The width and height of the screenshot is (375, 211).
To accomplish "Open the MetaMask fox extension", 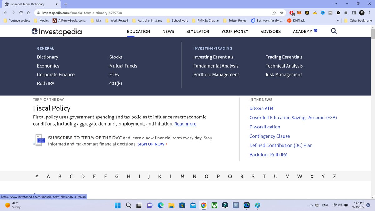I will (x=299, y=13).
